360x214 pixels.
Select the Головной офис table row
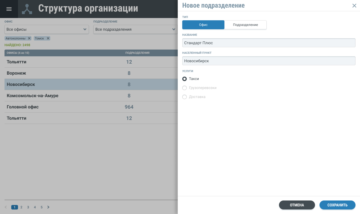click(x=90, y=107)
